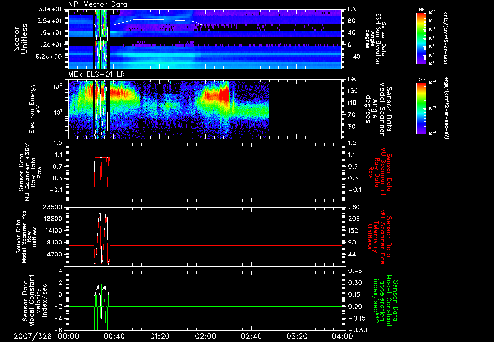Viewport: 494px width, 342px height.
Task: Click the '260' telemetry axis tick value
Action: (x=353, y=207)
